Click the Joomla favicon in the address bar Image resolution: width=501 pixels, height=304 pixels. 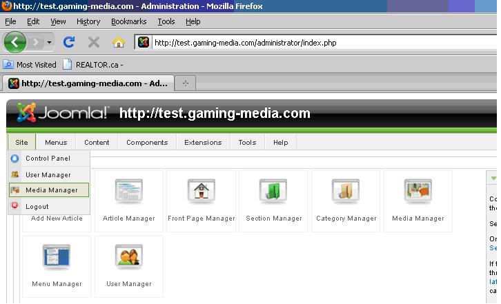[144, 42]
